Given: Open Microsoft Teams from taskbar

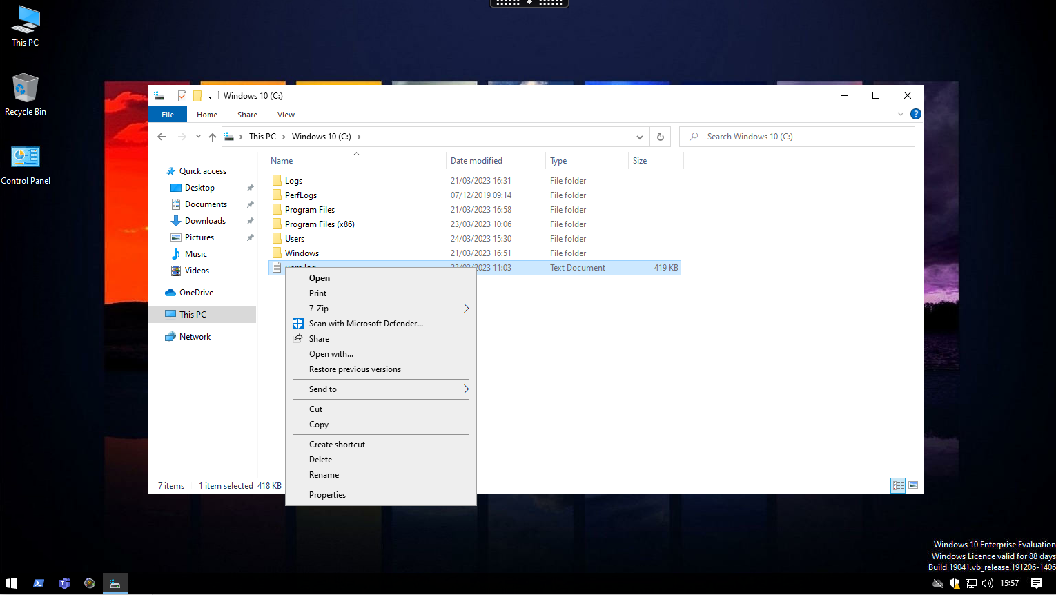Looking at the screenshot, I should (64, 583).
